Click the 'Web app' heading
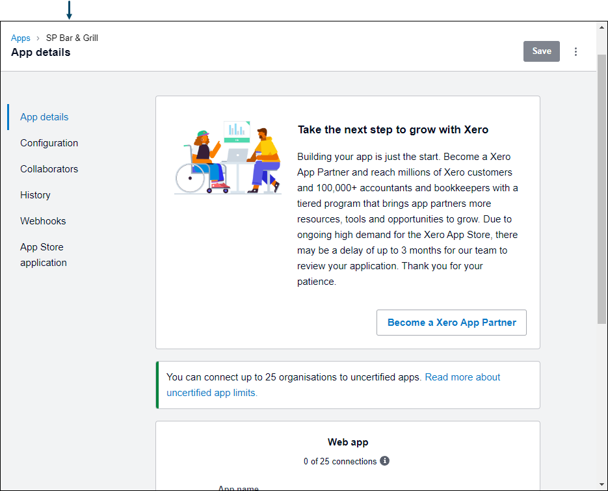The width and height of the screenshot is (608, 491). [x=348, y=442]
